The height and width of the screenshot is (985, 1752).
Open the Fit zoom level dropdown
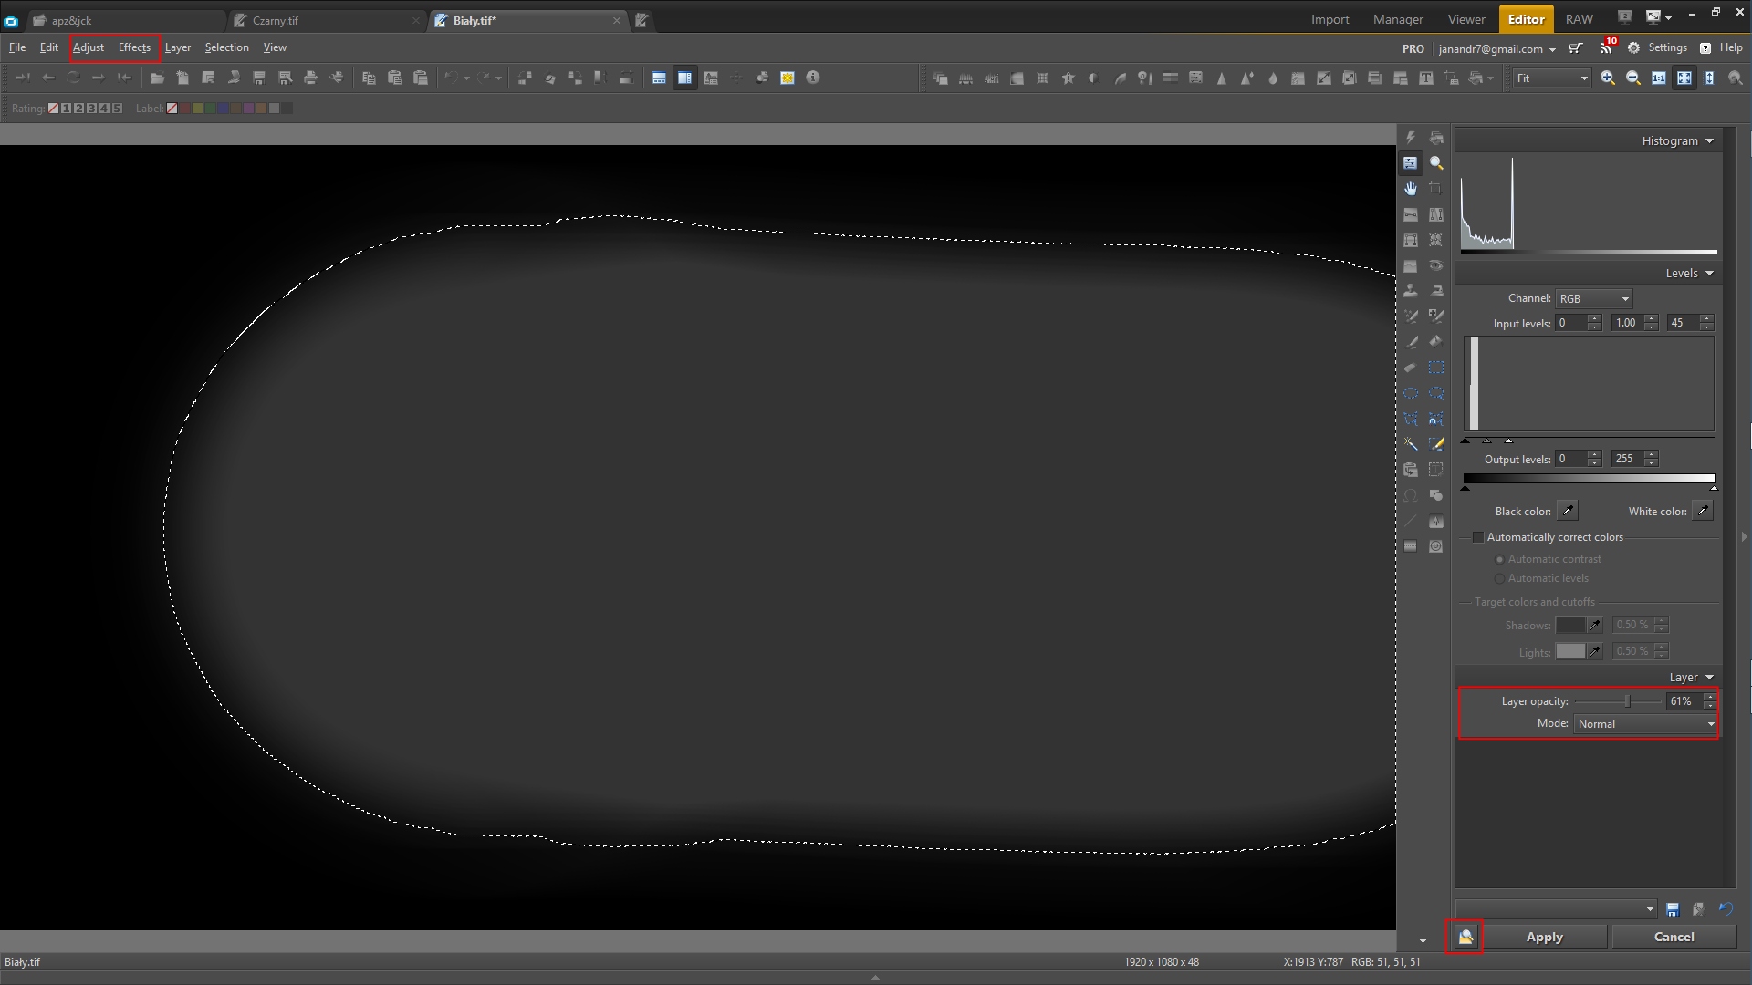click(1551, 78)
